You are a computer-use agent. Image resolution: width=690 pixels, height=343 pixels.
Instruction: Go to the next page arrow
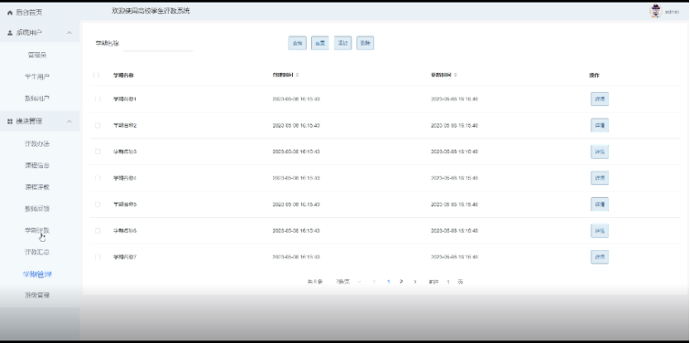click(x=415, y=282)
